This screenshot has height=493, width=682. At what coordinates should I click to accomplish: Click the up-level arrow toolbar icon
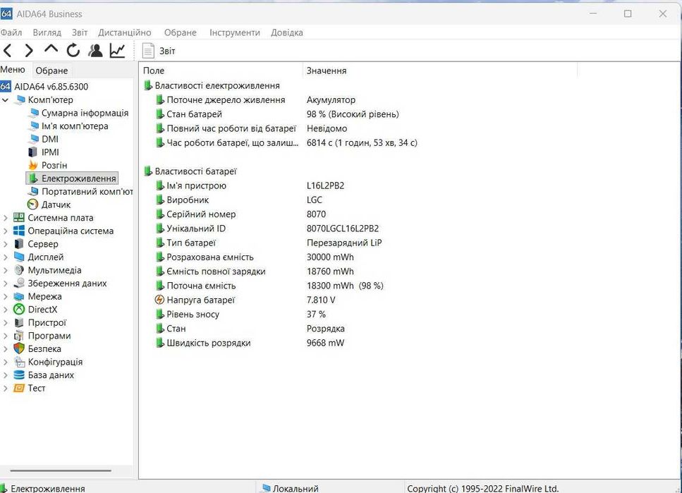click(51, 49)
